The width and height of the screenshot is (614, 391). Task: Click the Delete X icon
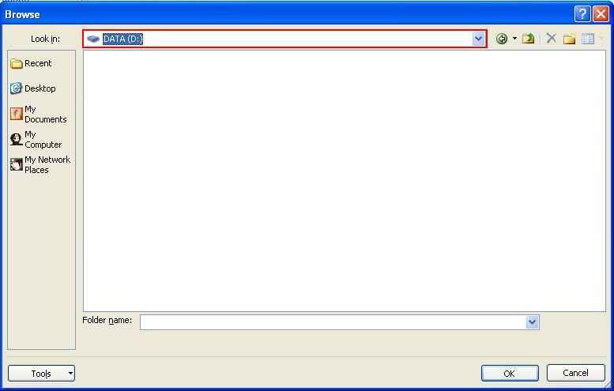tap(551, 39)
